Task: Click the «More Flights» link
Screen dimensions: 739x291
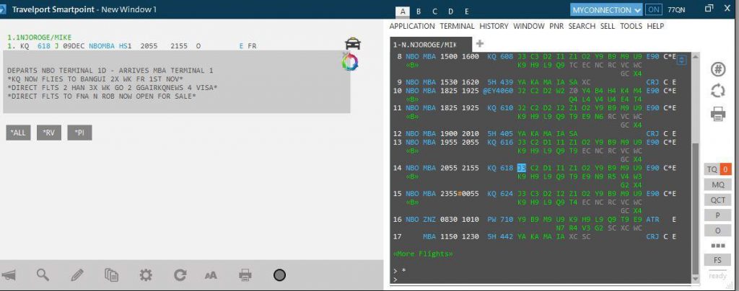Action: pyautogui.click(x=423, y=254)
